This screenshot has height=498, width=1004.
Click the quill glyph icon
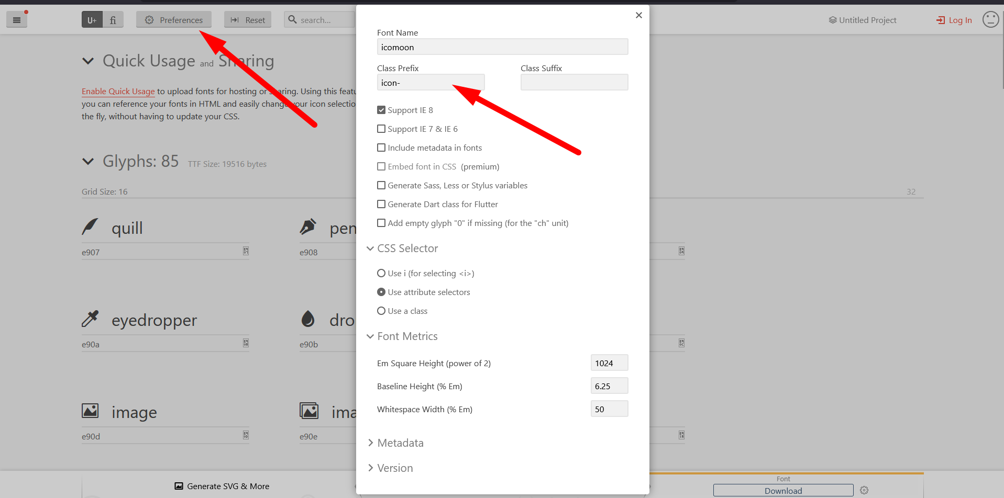click(90, 227)
